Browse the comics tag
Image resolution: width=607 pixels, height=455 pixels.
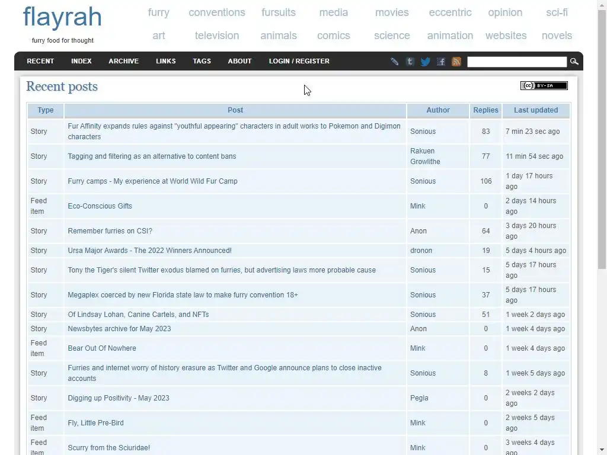click(x=334, y=36)
